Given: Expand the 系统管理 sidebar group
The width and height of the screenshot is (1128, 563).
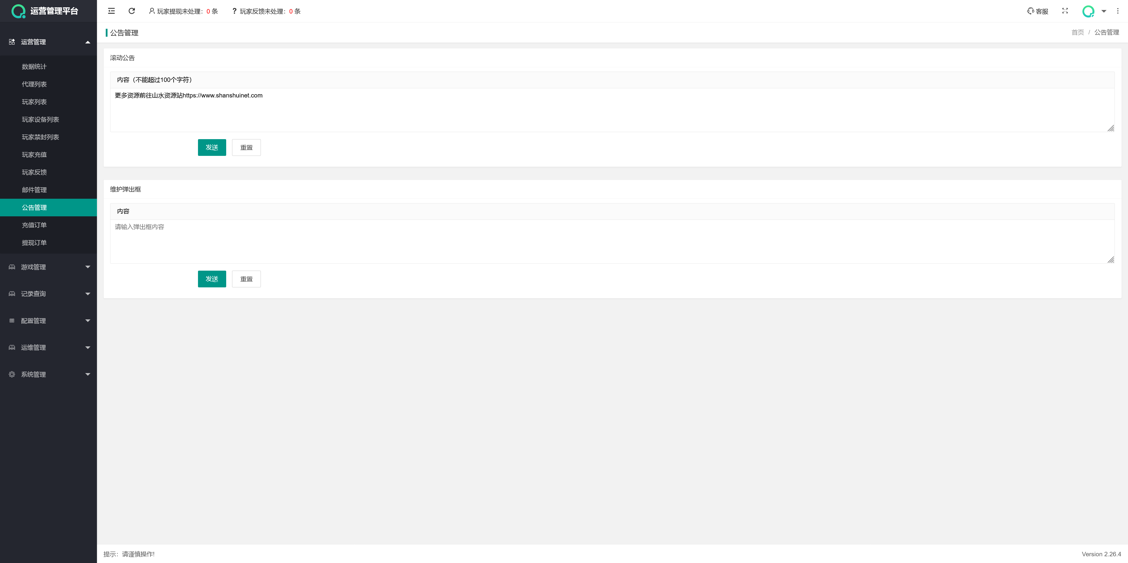Looking at the screenshot, I should [48, 375].
